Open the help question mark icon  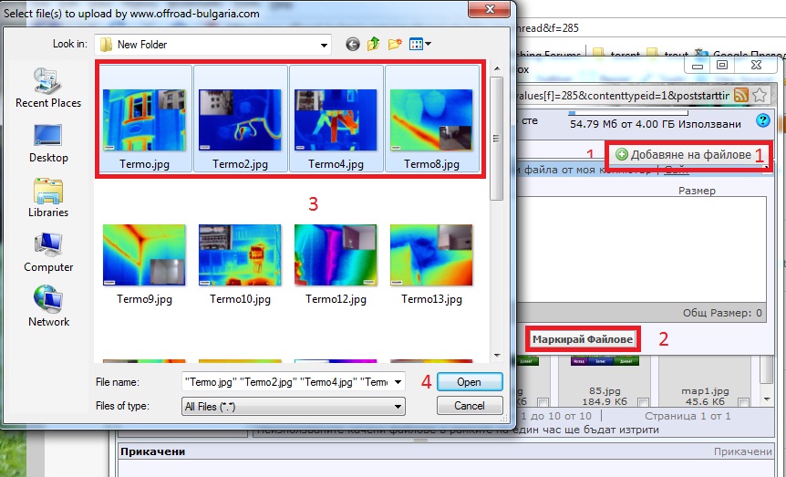[763, 120]
